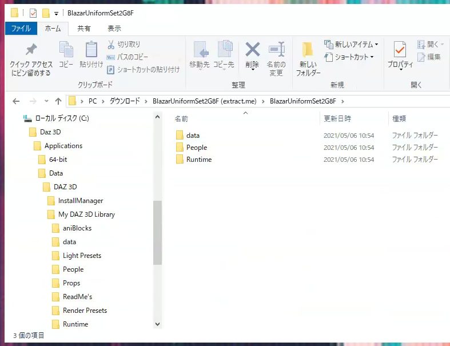Click the navigation pane scrollbar thumb
The width and height of the screenshot is (450, 346).
pyautogui.click(x=157, y=233)
